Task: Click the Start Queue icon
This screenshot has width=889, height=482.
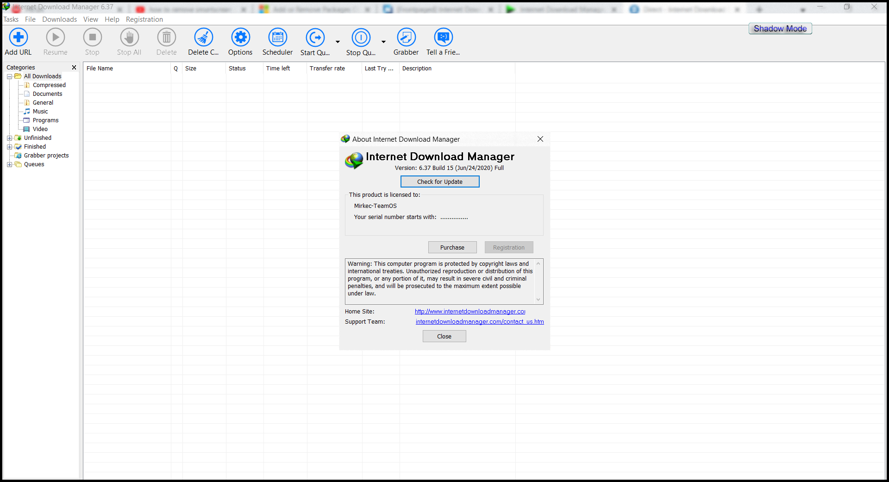Action: click(x=315, y=38)
